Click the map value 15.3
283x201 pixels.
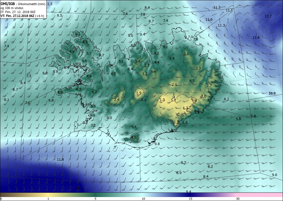tap(79, 188)
